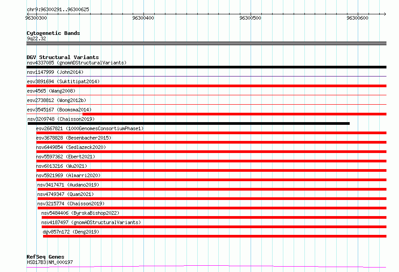
Task: Select the red nsv4749347 variant bar
Action: click(212, 199)
